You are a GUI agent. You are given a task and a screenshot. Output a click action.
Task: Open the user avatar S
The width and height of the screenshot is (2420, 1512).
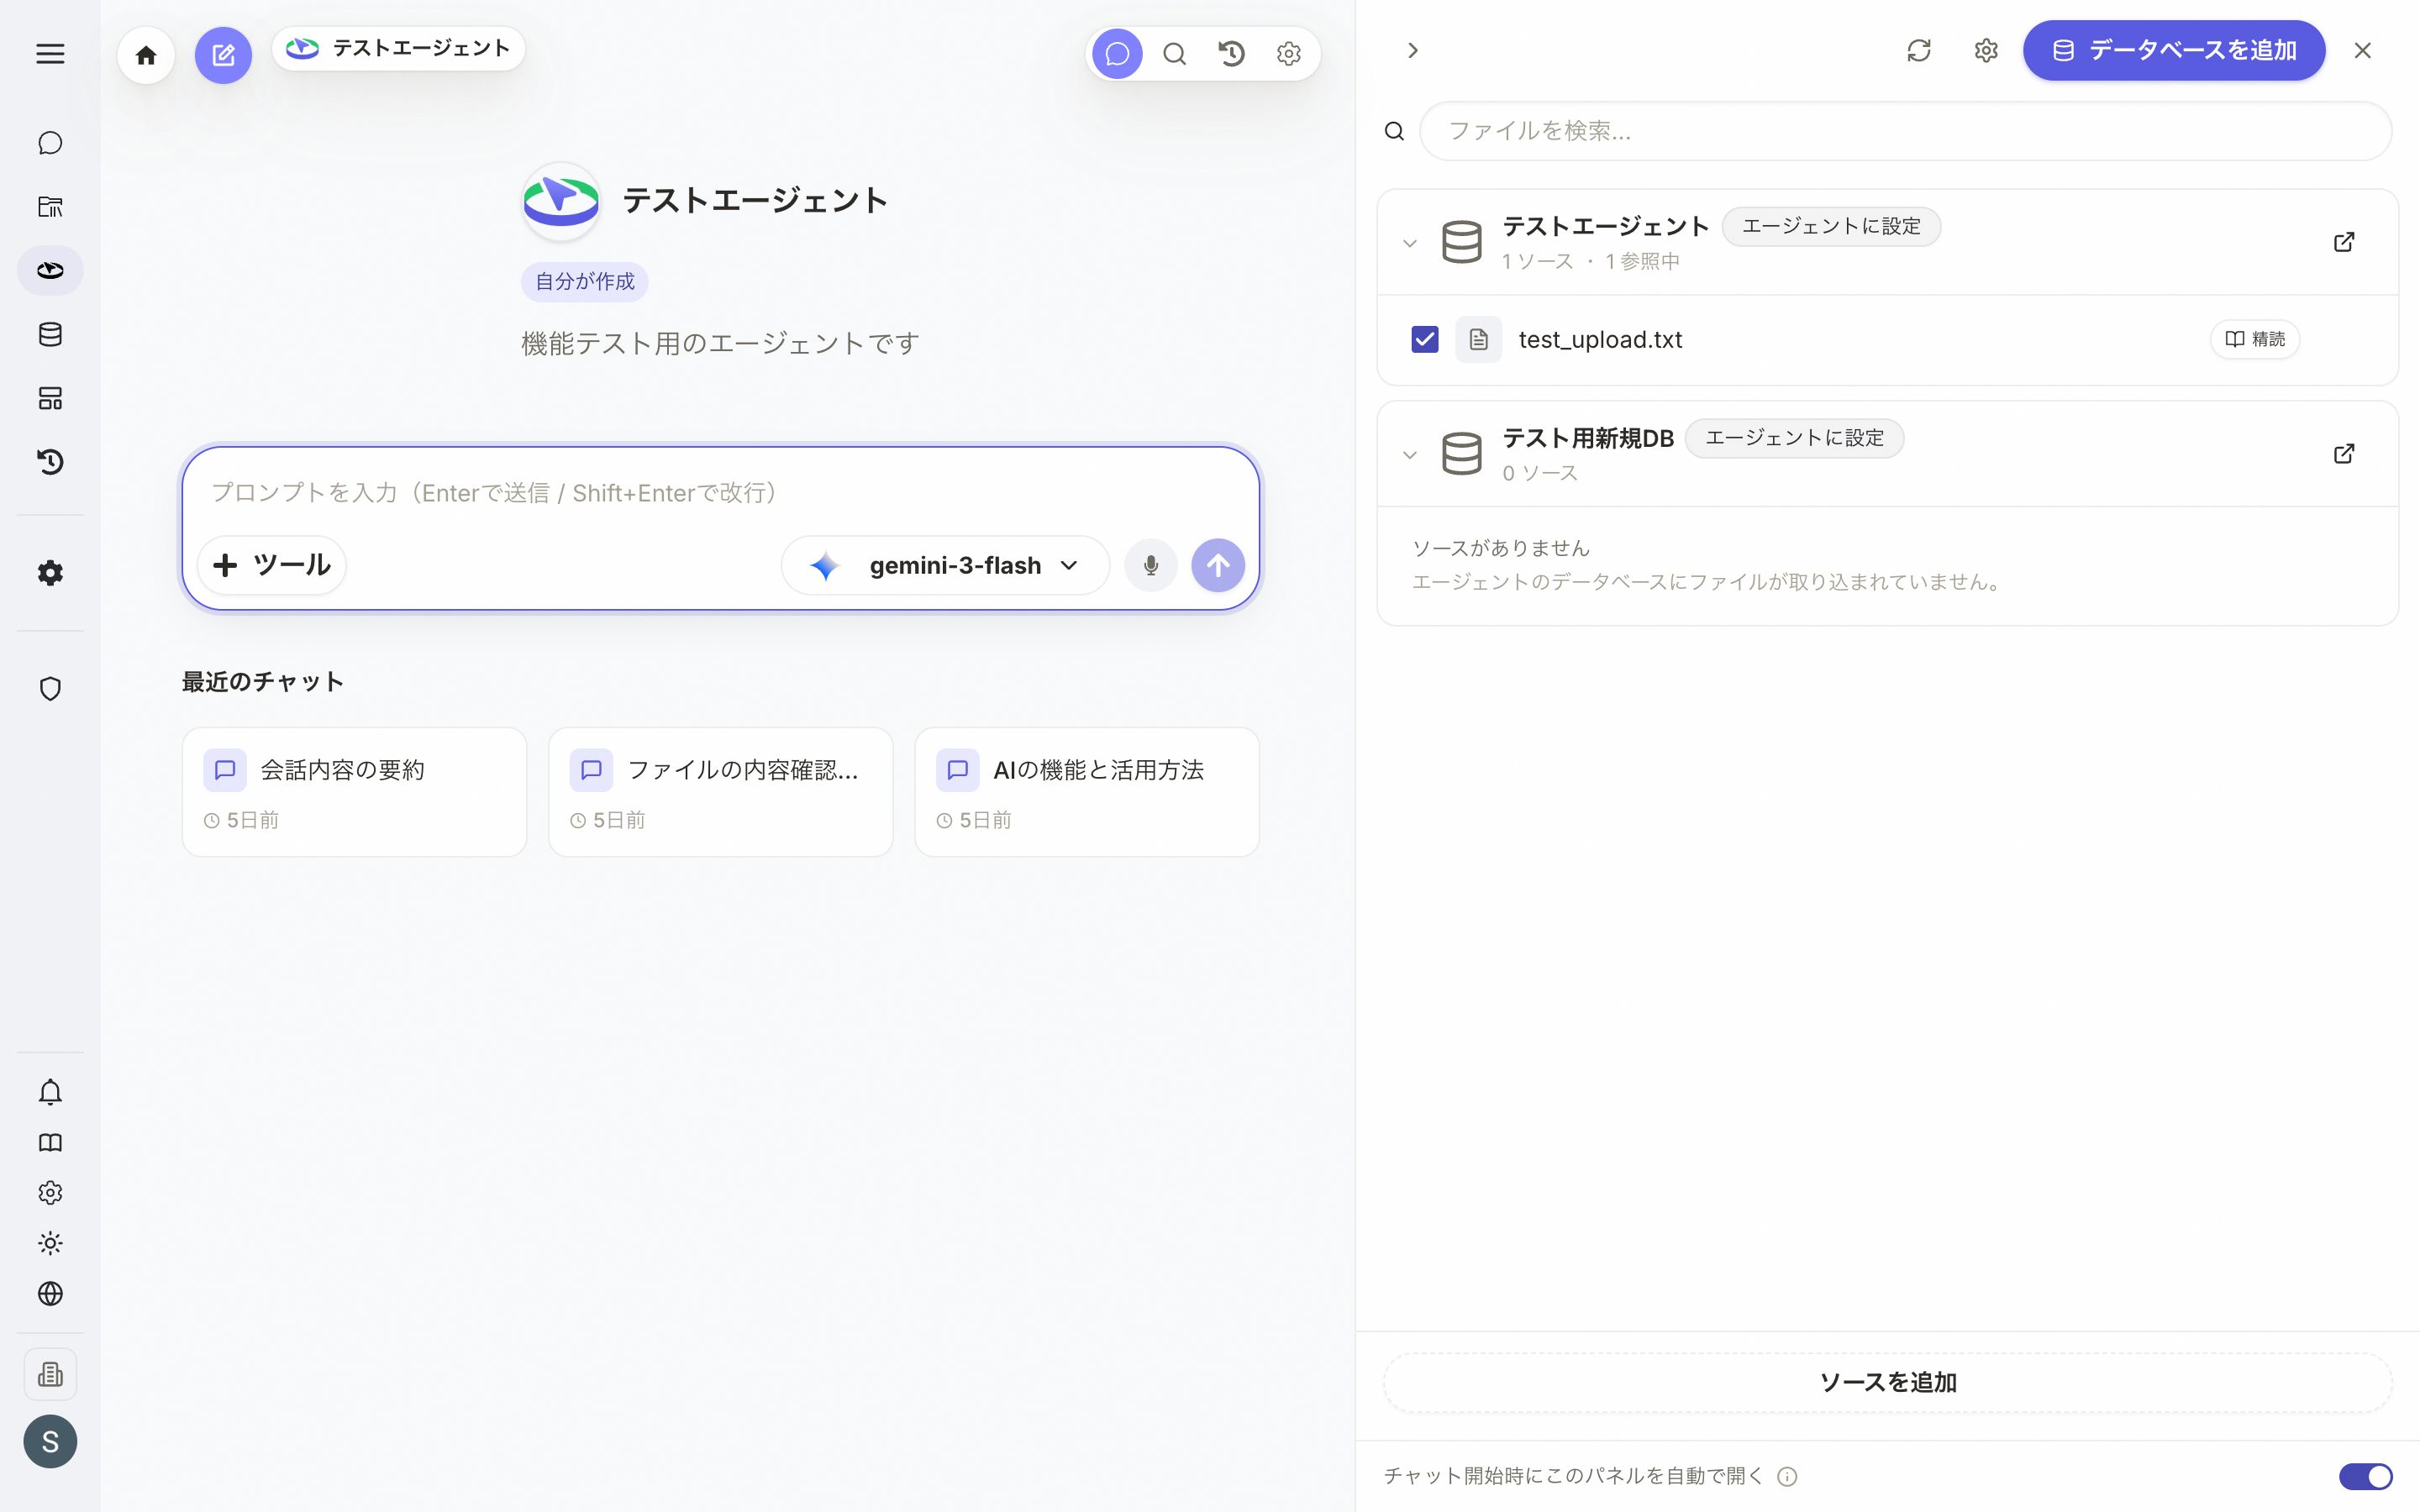click(x=50, y=1441)
